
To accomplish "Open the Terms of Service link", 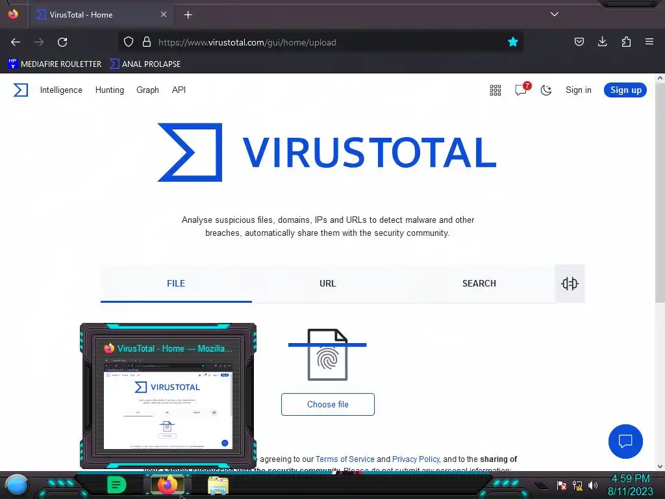I will tap(345, 459).
